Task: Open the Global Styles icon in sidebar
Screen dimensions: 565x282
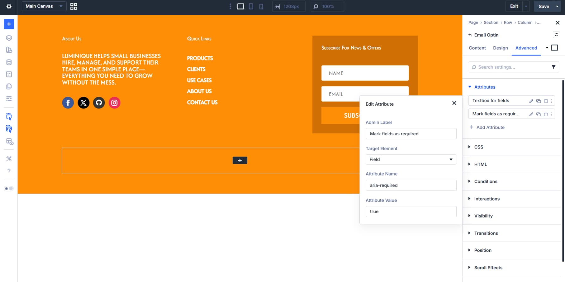Action: [9, 50]
